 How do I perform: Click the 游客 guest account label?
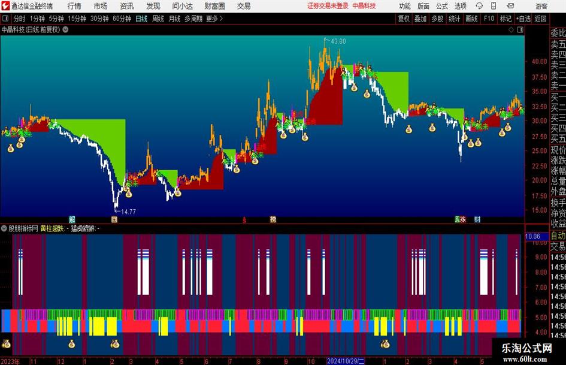(541, 6)
